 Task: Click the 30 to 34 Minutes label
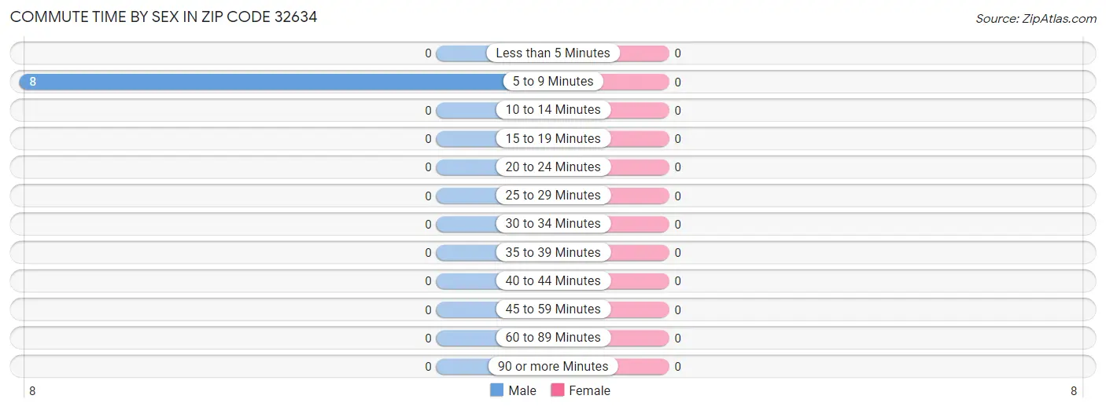tap(553, 224)
